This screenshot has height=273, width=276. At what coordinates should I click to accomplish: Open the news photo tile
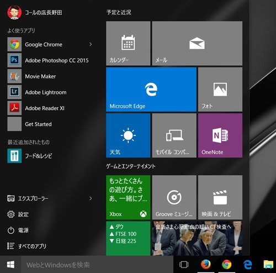197,238
